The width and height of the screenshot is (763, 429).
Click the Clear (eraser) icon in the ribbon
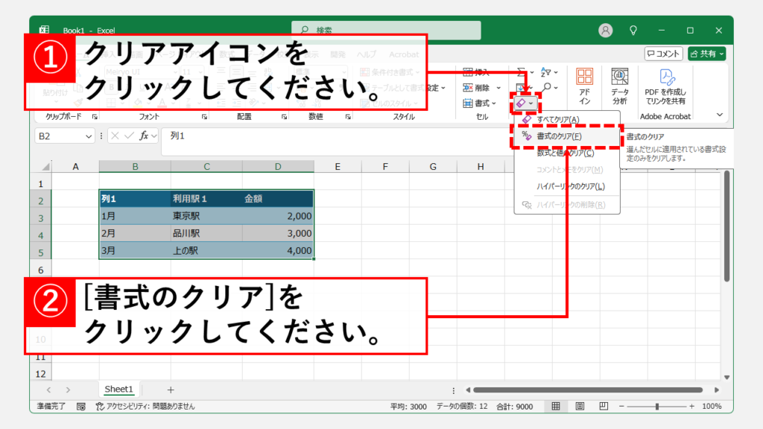(521, 103)
